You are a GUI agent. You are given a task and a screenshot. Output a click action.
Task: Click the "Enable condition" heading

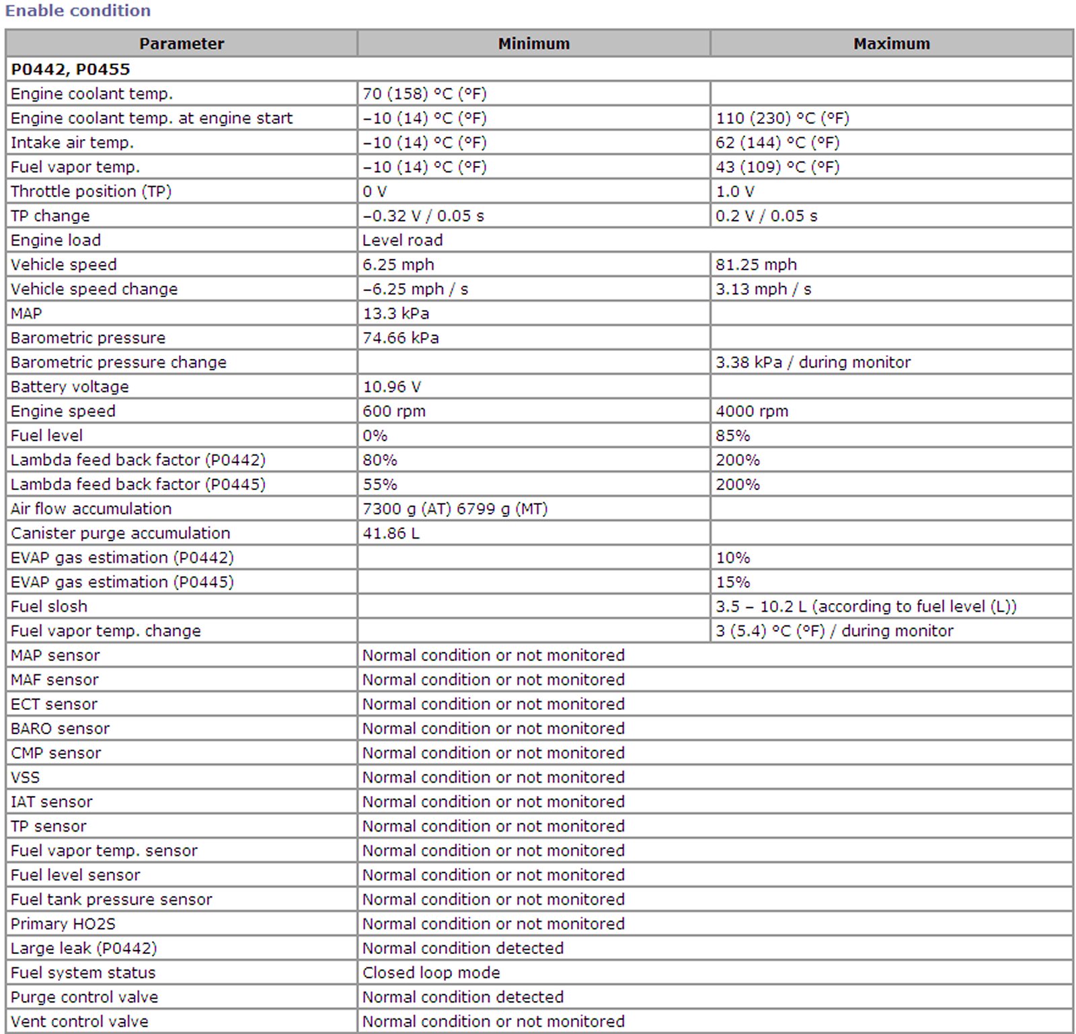click(78, 11)
